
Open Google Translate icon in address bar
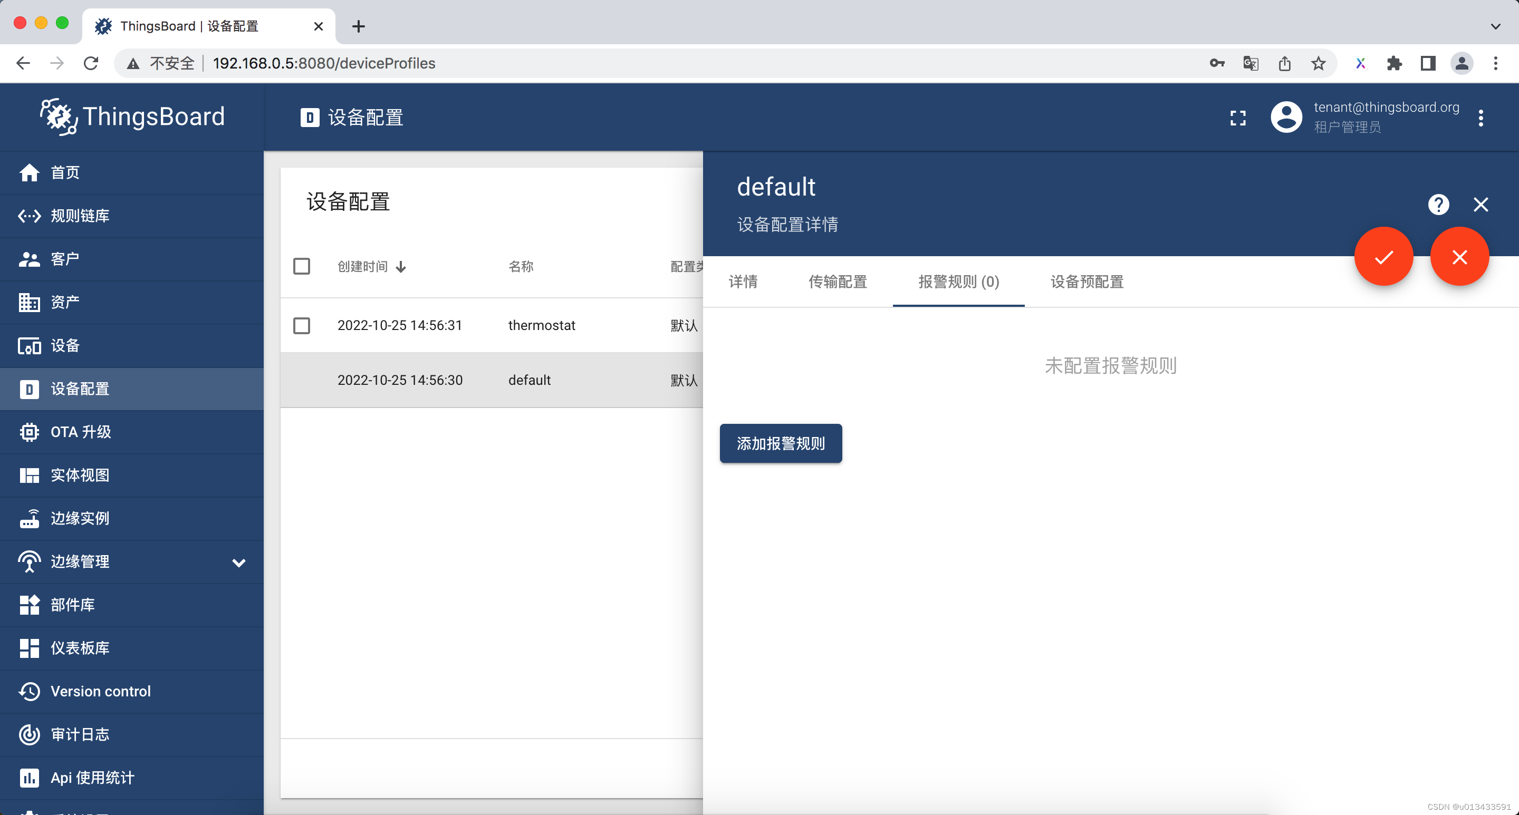coord(1251,63)
